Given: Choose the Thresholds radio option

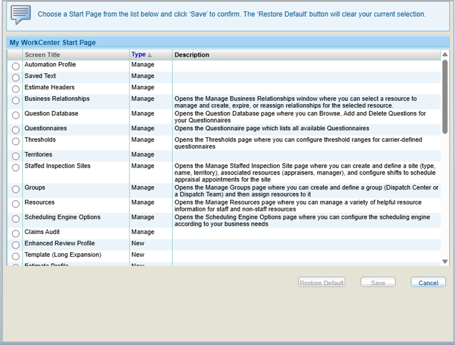Looking at the screenshot, I should click(x=16, y=142).
